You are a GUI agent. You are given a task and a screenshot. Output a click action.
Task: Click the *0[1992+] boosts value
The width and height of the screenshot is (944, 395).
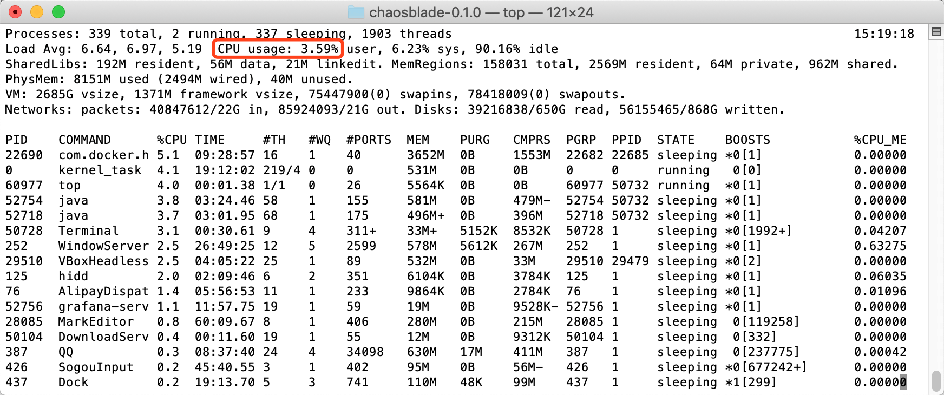click(x=759, y=231)
